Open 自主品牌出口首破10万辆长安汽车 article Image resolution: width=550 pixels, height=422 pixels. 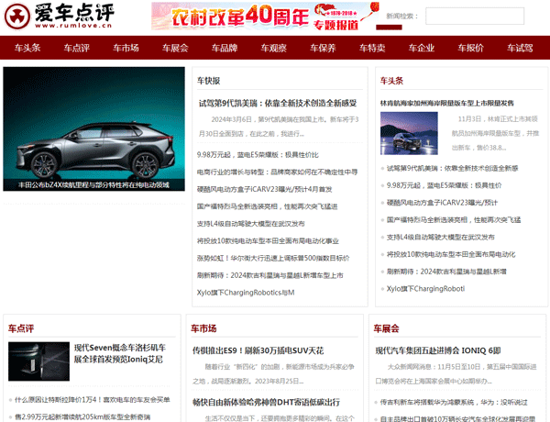coord(457,419)
